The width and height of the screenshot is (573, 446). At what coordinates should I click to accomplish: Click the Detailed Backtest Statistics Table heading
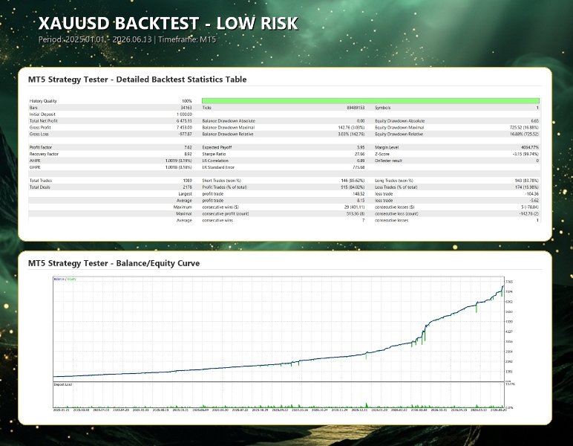[x=137, y=80]
